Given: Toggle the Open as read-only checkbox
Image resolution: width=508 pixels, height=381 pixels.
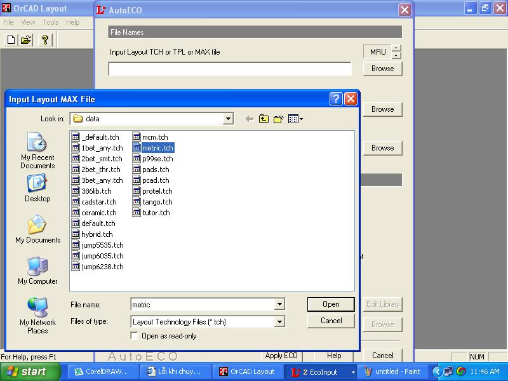Looking at the screenshot, I should point(134,335).
